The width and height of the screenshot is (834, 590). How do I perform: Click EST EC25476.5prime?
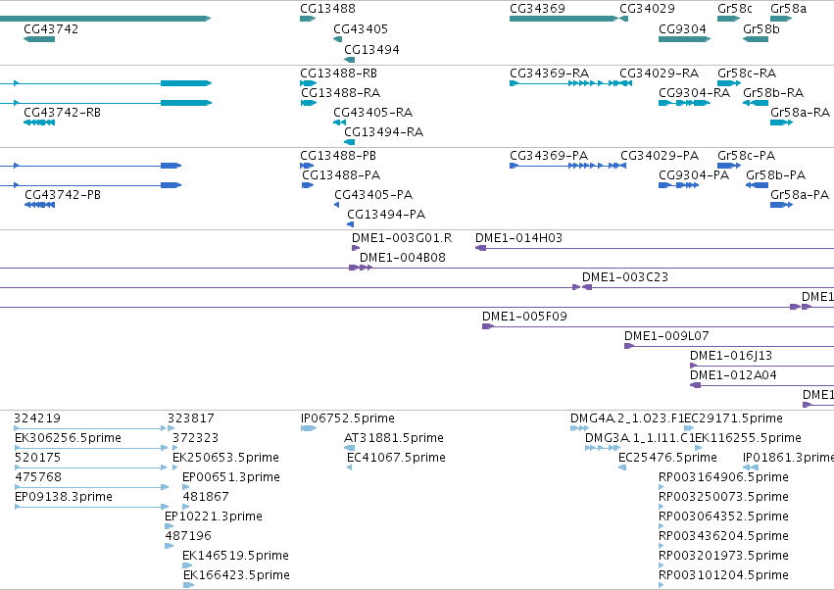pos(667,458)
